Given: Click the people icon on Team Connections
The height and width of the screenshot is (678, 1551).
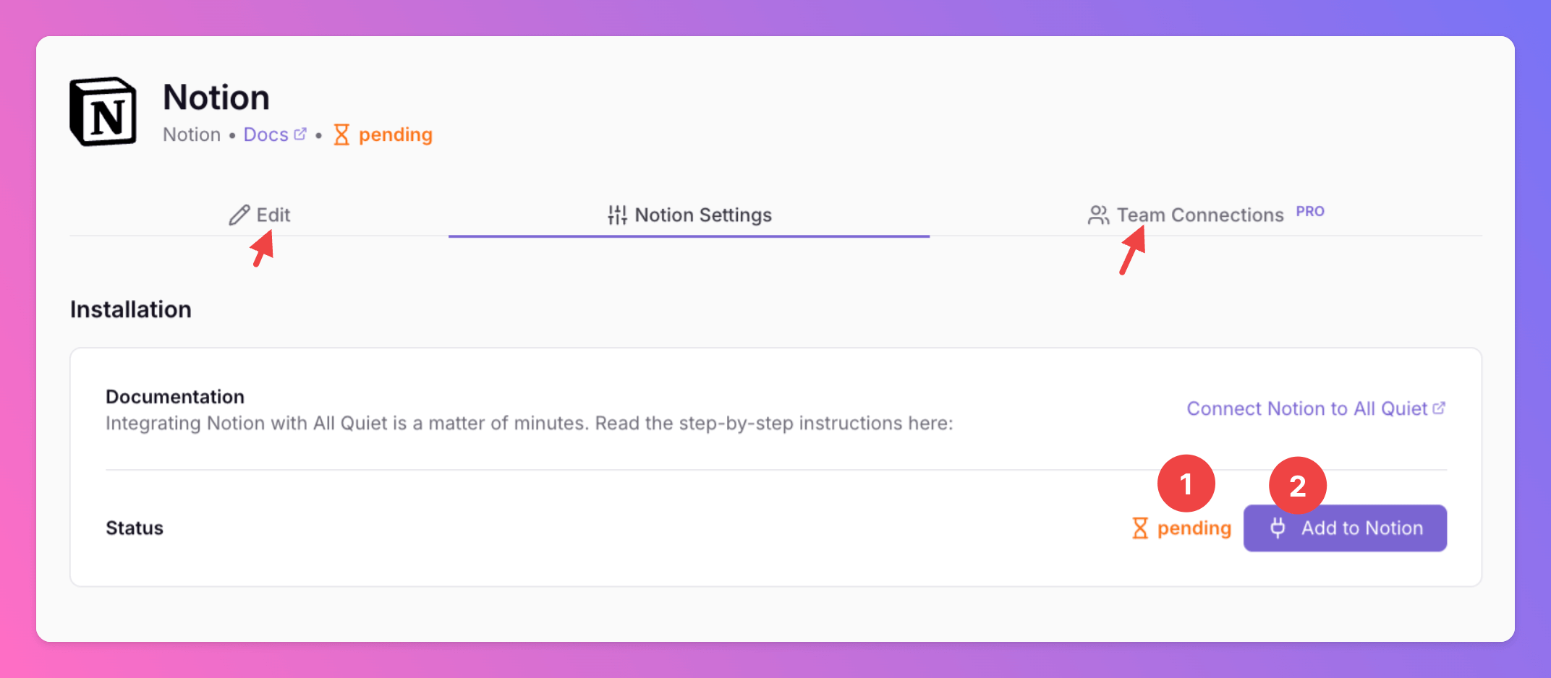Looking at the screenshot, I should point(1098,215).
